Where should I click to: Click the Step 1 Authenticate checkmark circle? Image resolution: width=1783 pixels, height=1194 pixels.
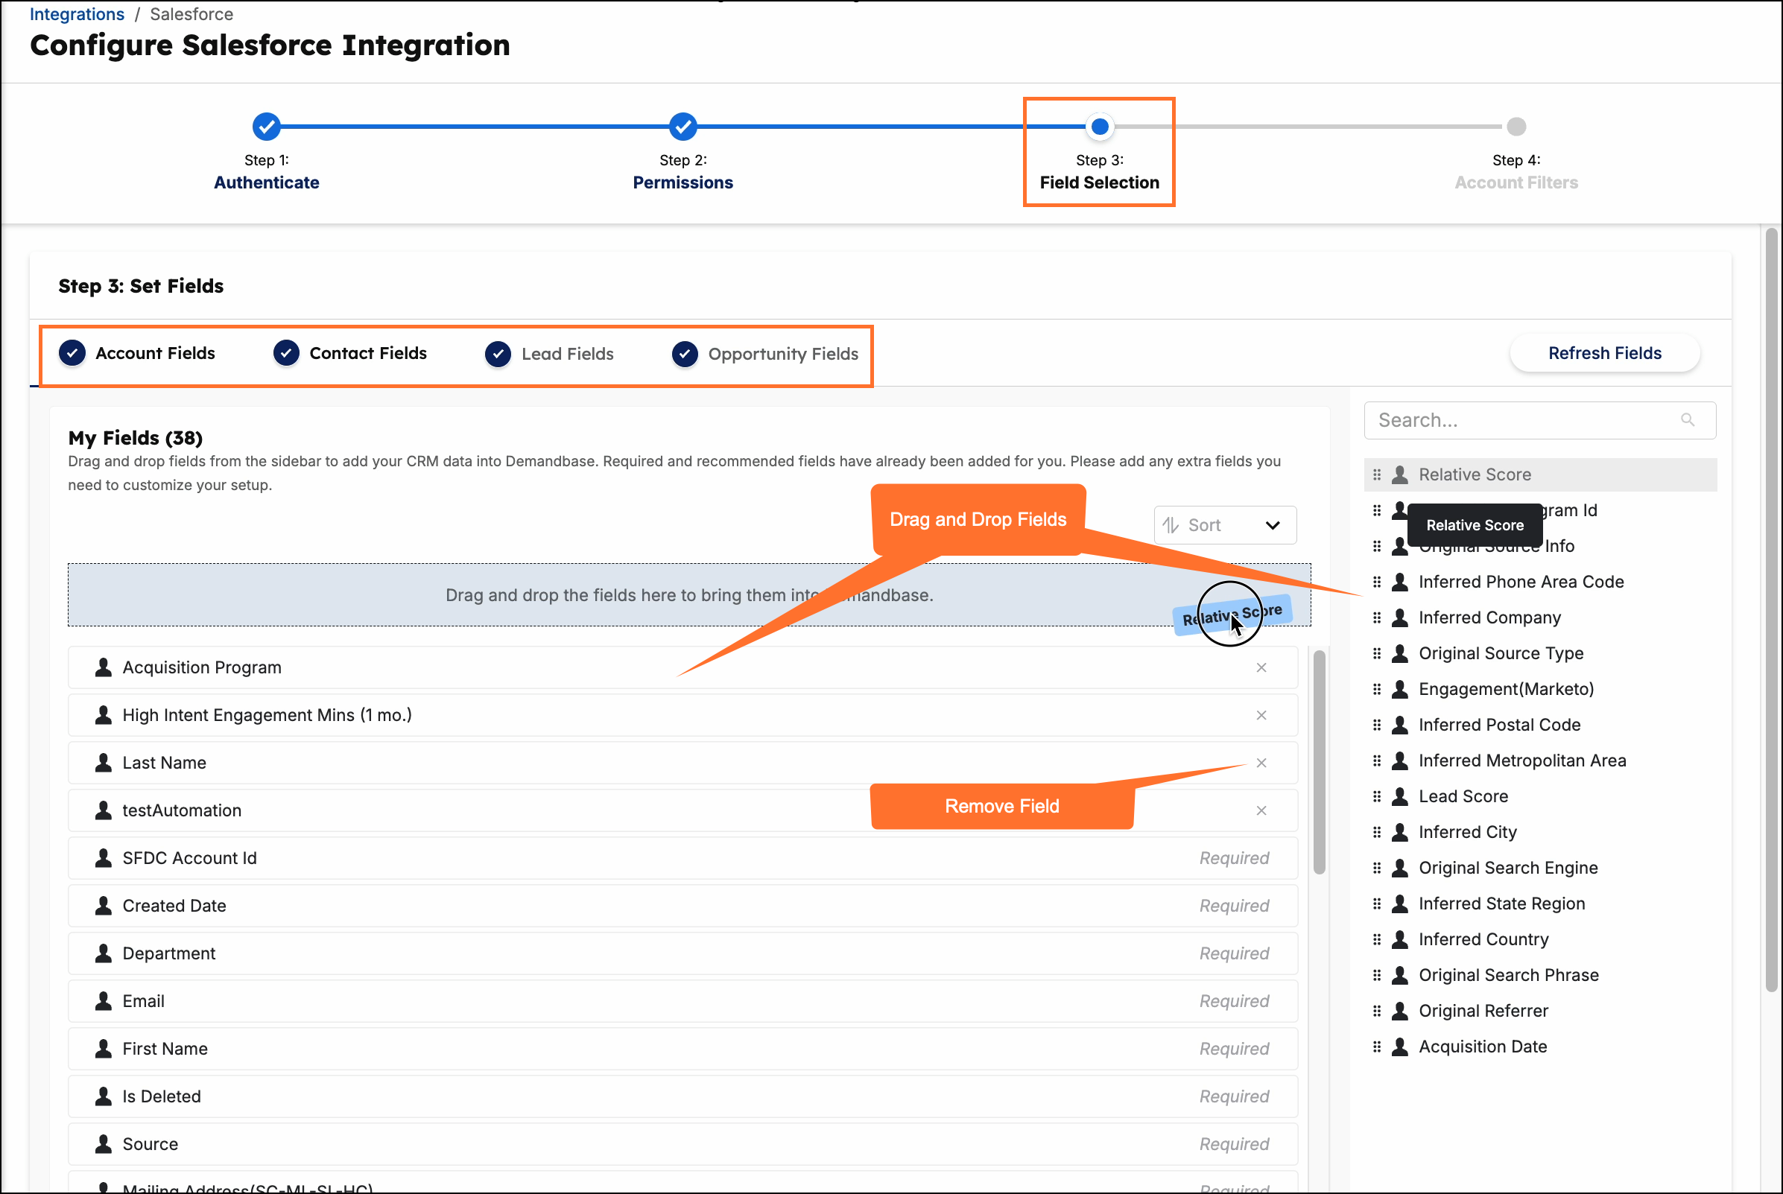click(x=267, y=127)
